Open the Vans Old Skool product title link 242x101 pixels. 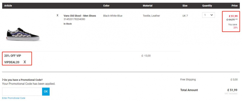pyautogui.click(x=80, y=16)
